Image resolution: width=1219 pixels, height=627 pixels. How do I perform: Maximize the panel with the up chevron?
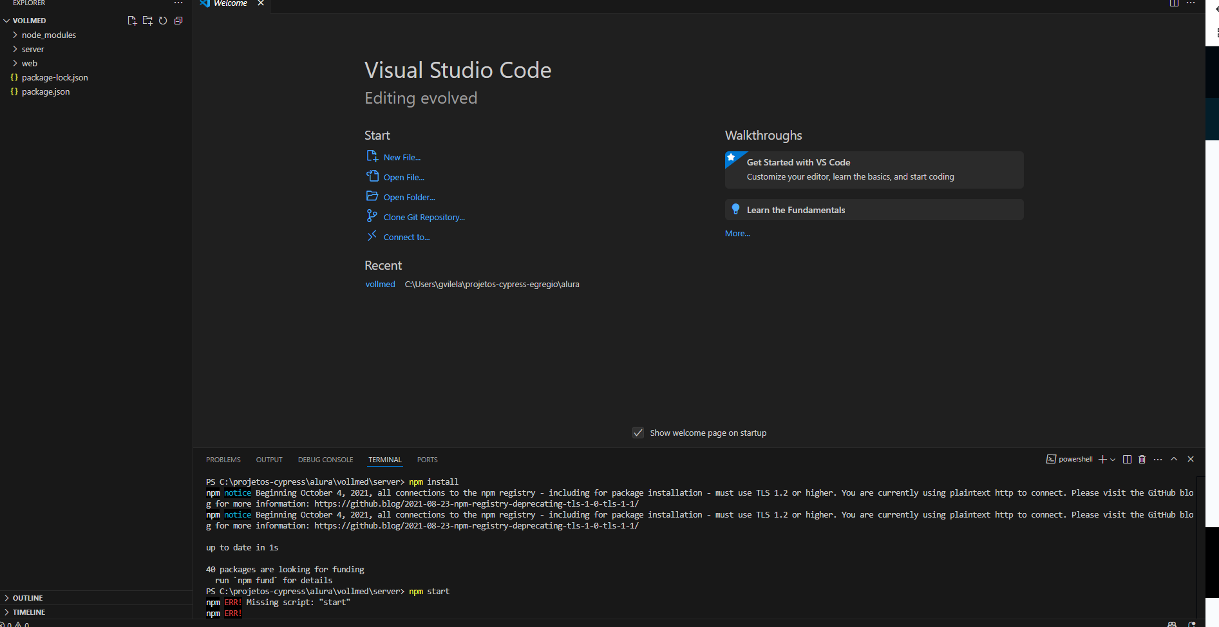coord(1174,459)
